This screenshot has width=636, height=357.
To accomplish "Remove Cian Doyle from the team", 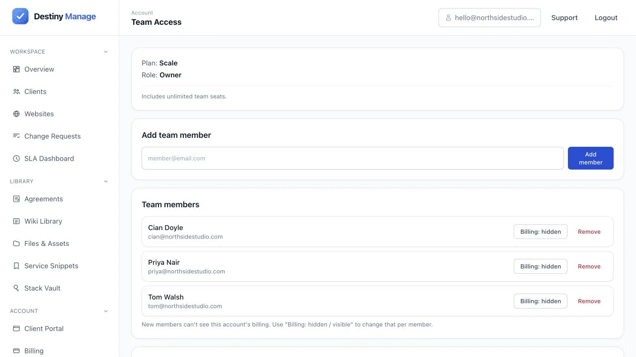I will click(x=589, y=232).
